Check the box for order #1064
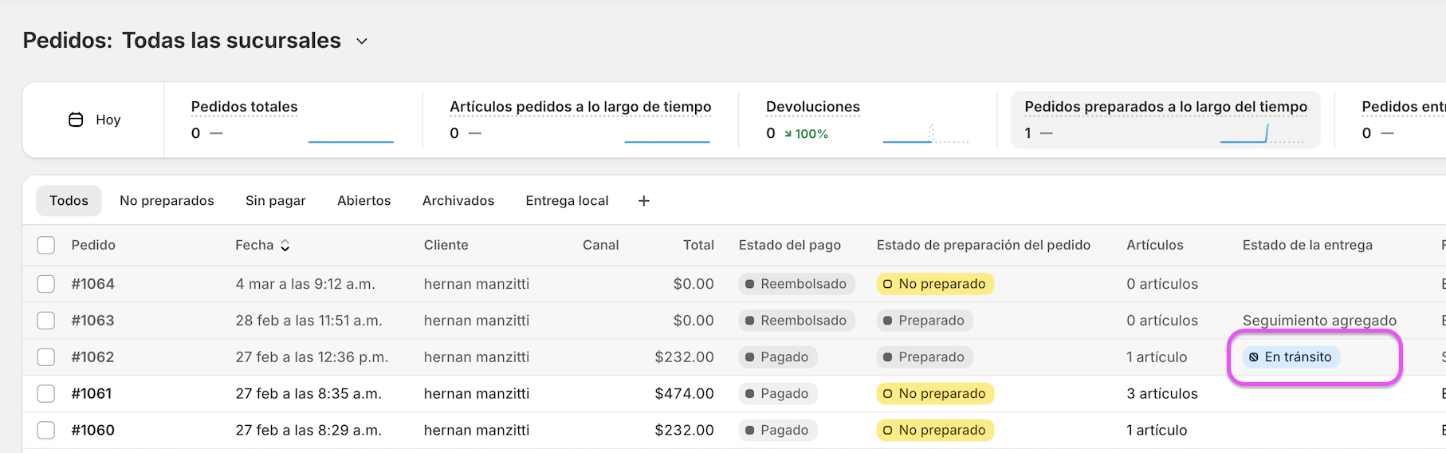 click(46, 284)
